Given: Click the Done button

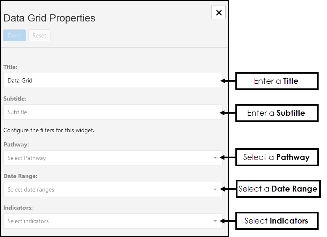Looking at the screenshot, I should tap(14, 35).
